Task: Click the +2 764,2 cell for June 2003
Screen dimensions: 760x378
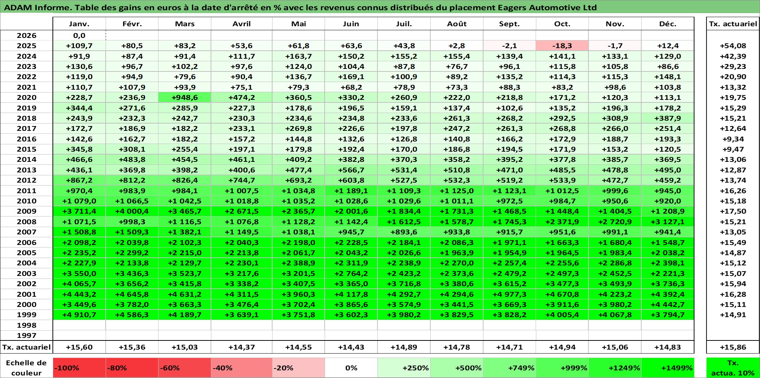Action: point(351,273)
